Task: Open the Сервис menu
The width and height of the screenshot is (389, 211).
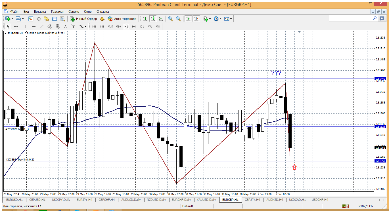Action: tap(74, 12)
